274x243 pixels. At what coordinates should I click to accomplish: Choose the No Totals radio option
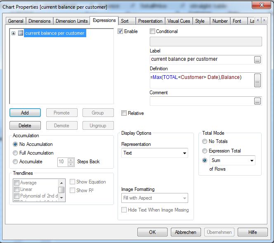pyautogui.click(x=205, y=141)
